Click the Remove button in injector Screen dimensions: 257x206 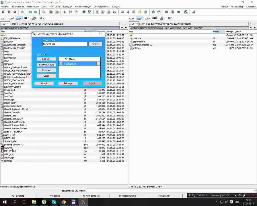point(46,70)
